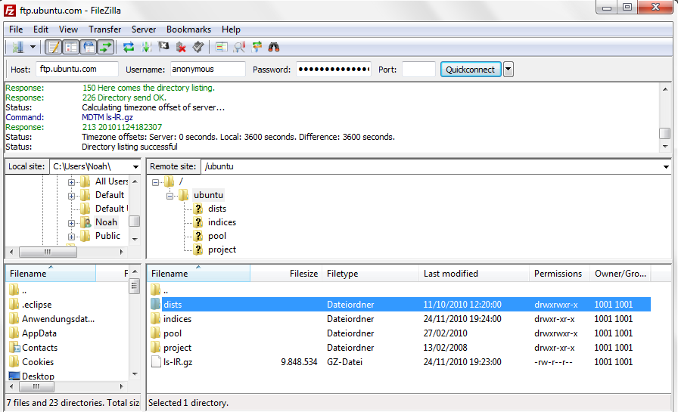Select Noah user folder in local tree
The width and height of the screenshot is (678, 412).
(106, 222)
